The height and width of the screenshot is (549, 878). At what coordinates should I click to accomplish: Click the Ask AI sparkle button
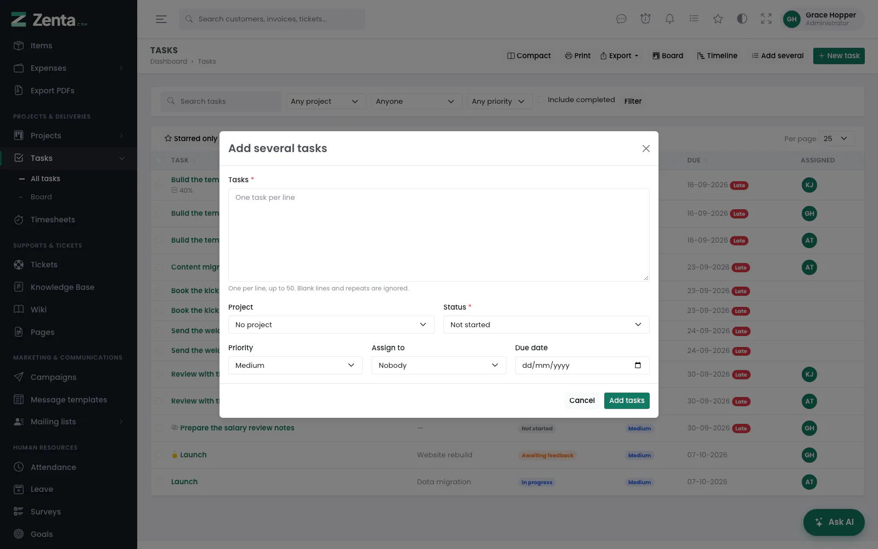click(834, 522)
